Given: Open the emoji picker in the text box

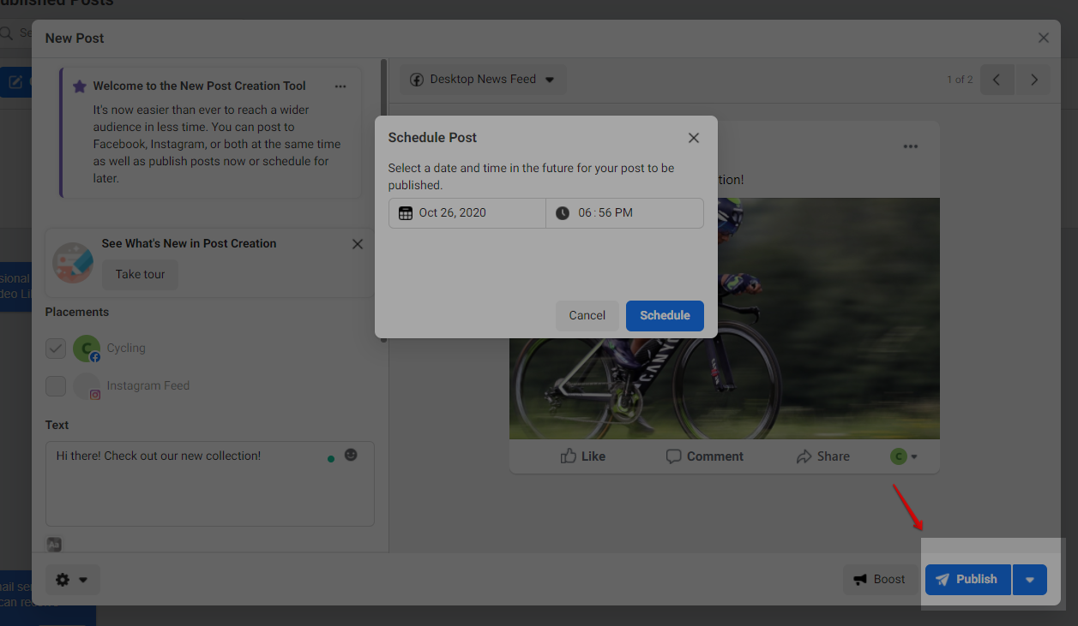Looking at the screenshot, I should 351,455.
